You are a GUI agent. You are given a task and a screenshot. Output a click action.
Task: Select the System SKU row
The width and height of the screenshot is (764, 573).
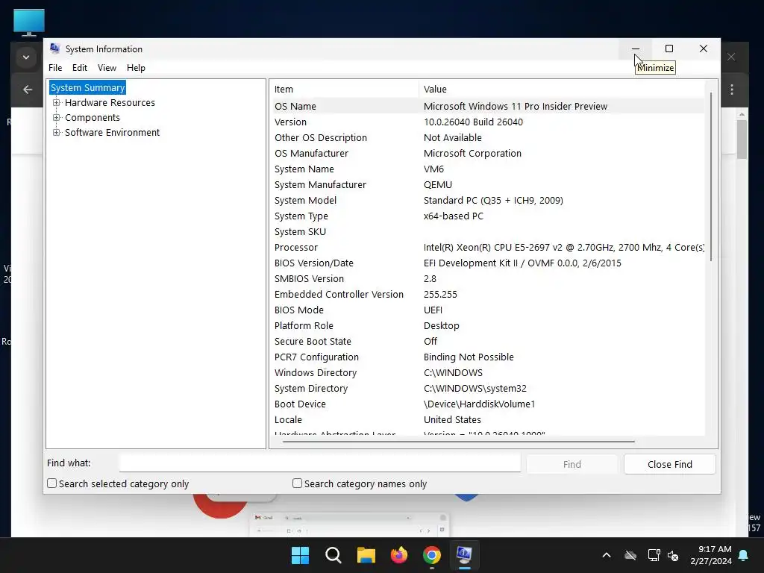tap(489, 231)
